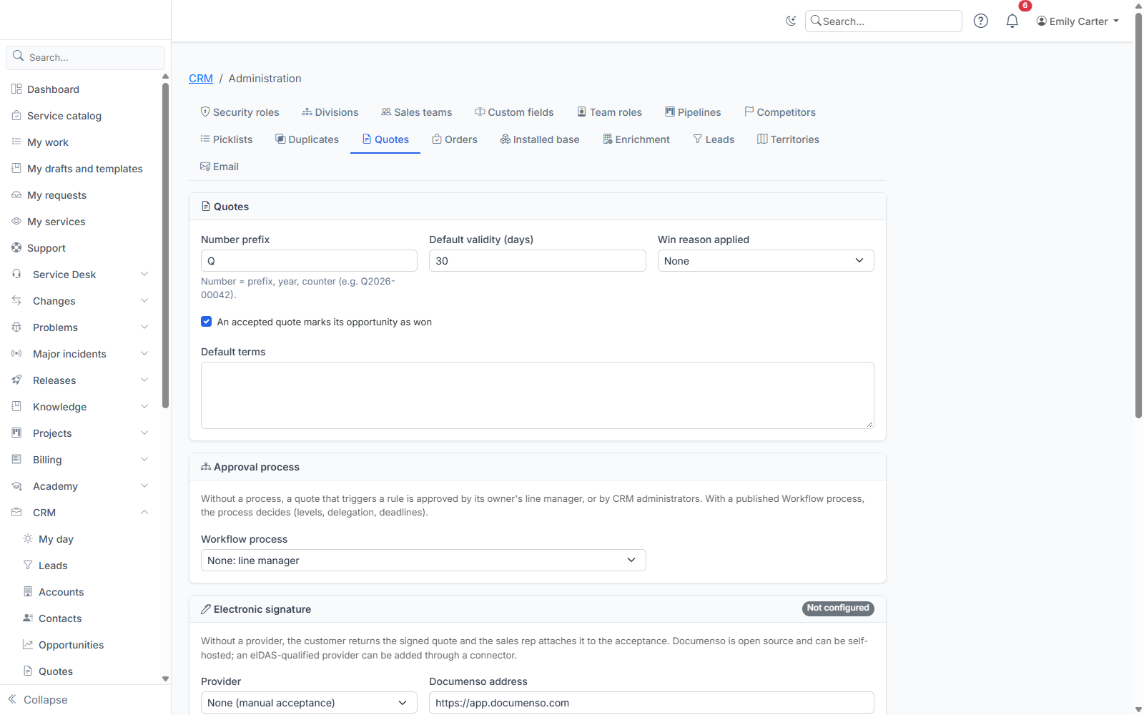
Task: Open the Win reason applied dropdown
Action: tap(766, 261)
